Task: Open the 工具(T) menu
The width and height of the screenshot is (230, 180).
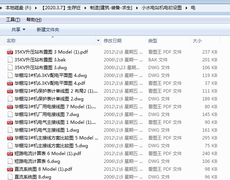Action: tap(13, 20)
